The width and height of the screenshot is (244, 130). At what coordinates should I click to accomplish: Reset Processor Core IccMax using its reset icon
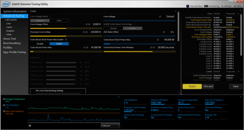(x=86, y=32)
